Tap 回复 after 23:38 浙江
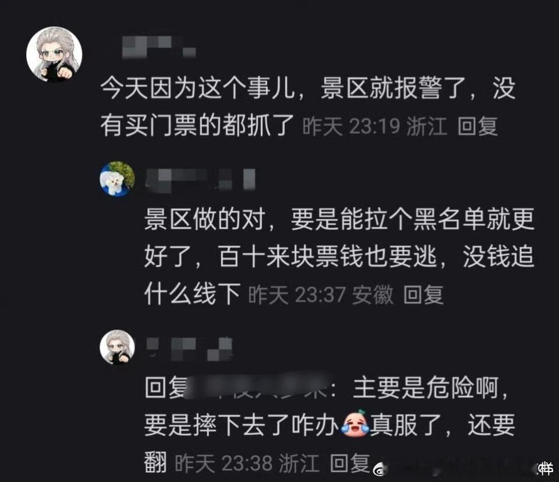This screenshot has height=482, width=559. 350,463
